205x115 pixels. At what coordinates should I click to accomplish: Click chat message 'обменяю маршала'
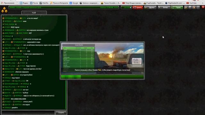pos(22,72)
